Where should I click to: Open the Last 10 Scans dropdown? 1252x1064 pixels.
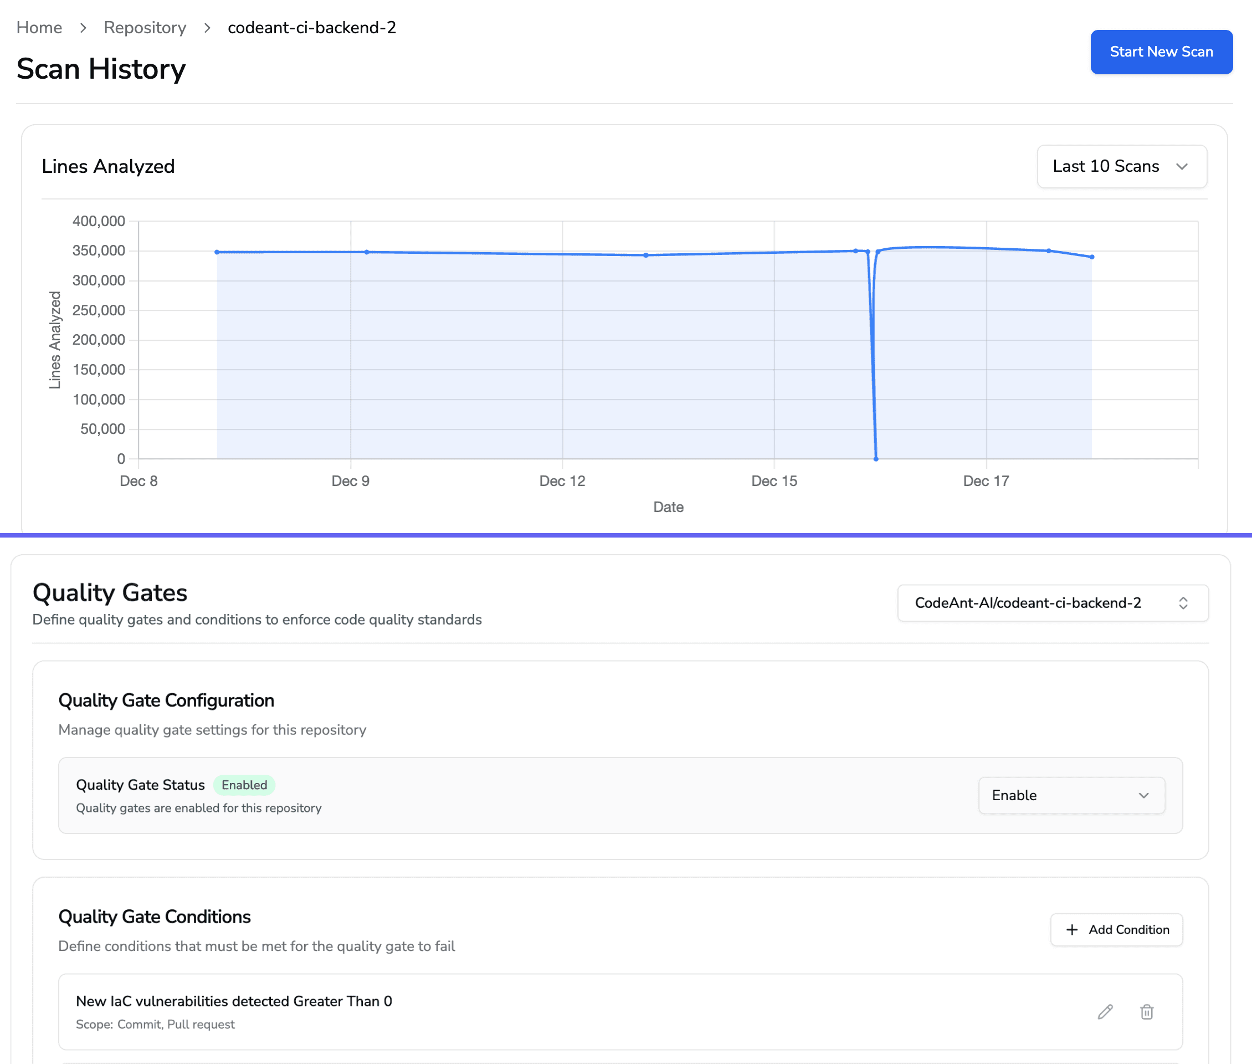coord(1121,166)
